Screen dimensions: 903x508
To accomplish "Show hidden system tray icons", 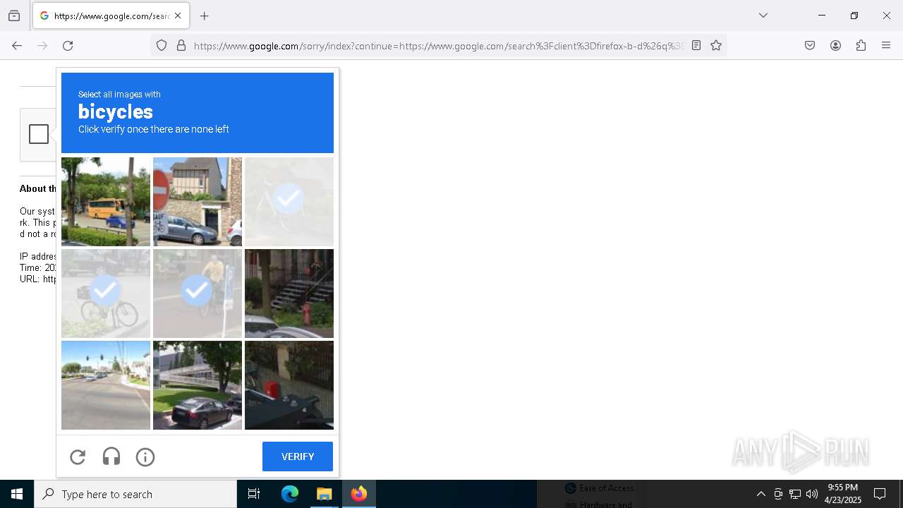I will tap(760, 494).
